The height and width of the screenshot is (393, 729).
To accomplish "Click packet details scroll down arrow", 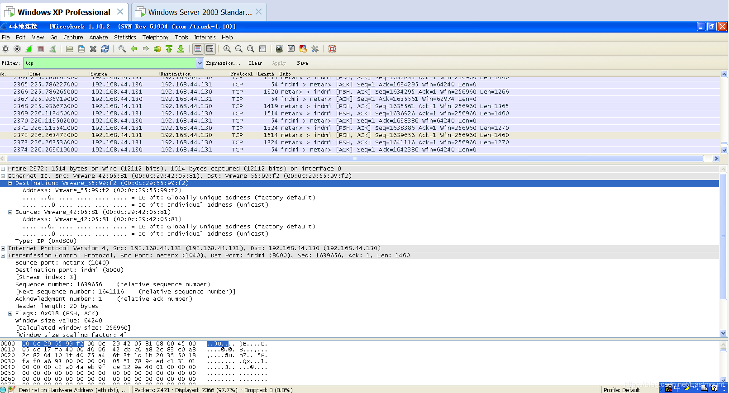I will (x=724, y=333).
